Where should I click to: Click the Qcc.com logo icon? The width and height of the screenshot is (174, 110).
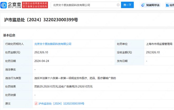pyautogui.click(x=4, y=5)
